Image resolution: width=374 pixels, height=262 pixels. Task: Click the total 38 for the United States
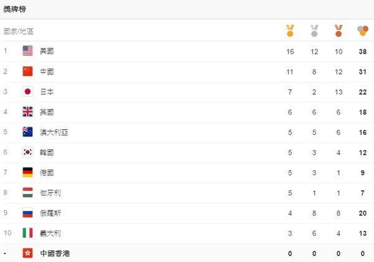pyautogui.click(x=363, y=52)
